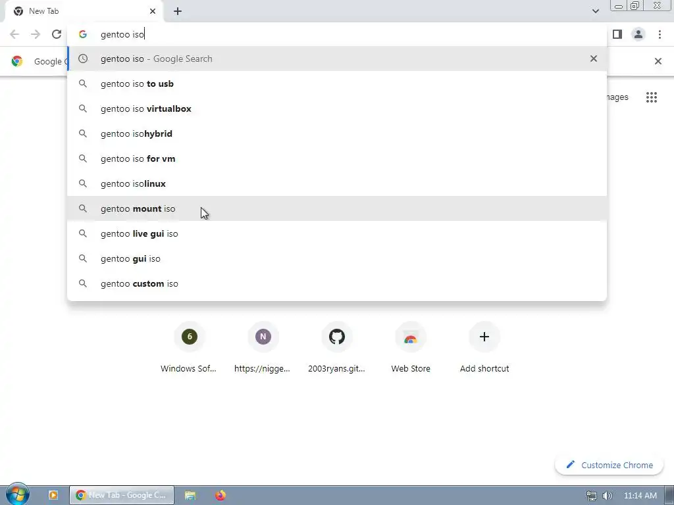This screenshot has height=505, width=674.
Task: Click the Add shortcut plus tile
Action: click(484, 347)
